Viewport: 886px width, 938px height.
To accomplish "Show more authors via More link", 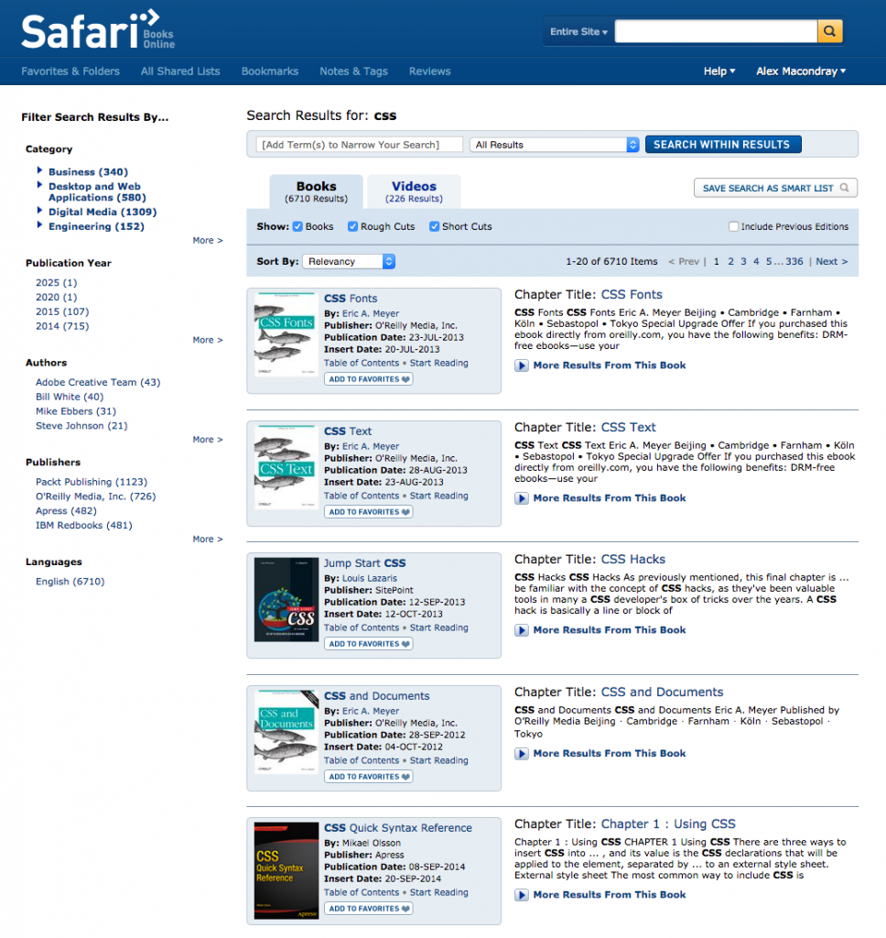I will click(208, 440).
